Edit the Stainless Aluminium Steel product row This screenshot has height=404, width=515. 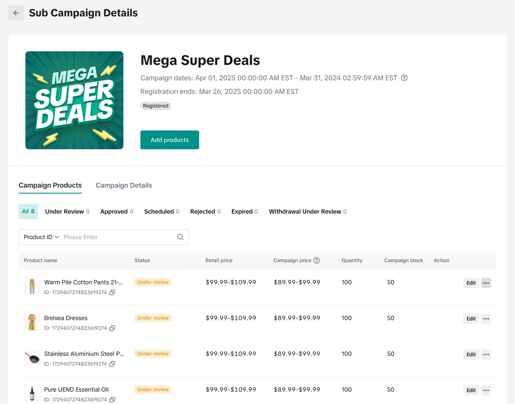[471, 354]
